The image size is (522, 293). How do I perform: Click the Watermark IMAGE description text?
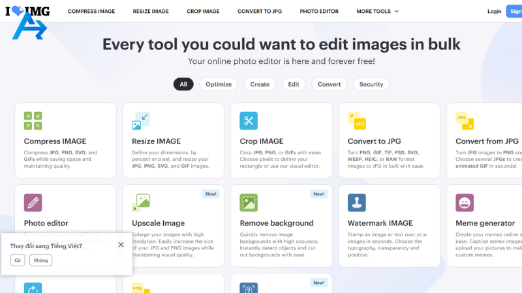[388, 245]
